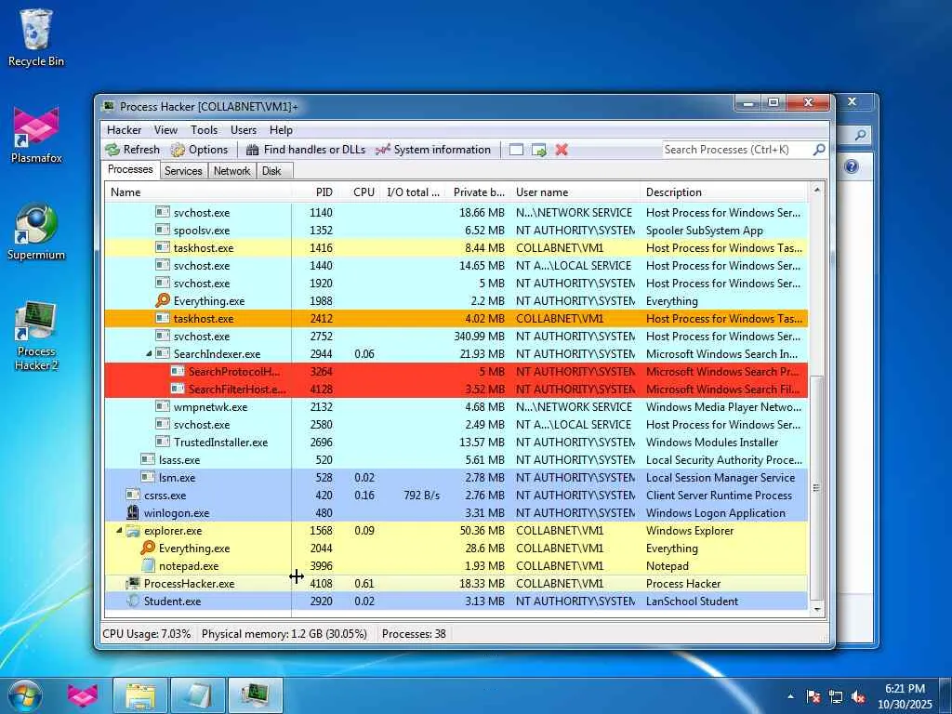Show hidden tray icons arrow

pos(790,697)
